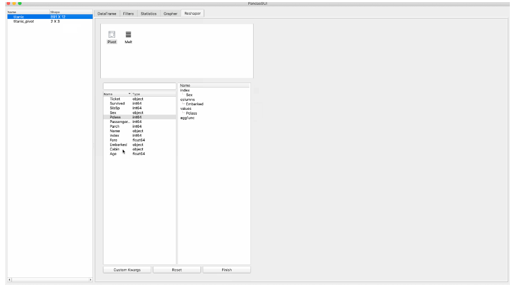Screen dimensions: 513x288
Task: Select the values node in pivot tree
Action: point(186,109)
